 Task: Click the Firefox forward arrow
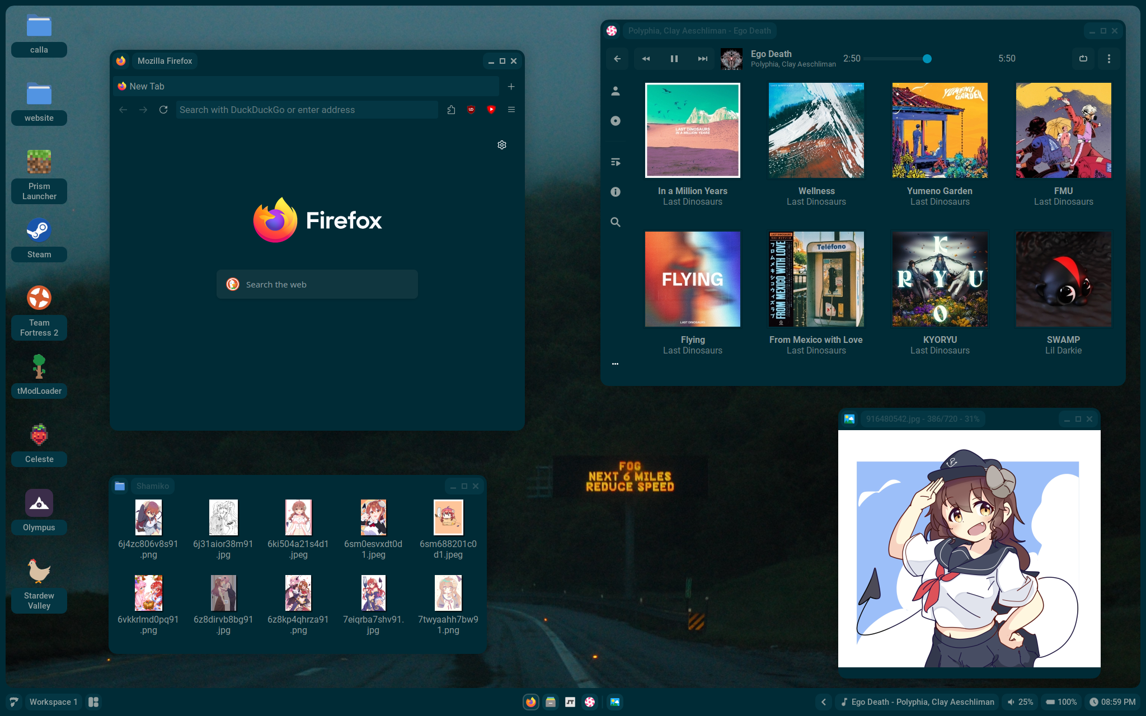[143, 110]
